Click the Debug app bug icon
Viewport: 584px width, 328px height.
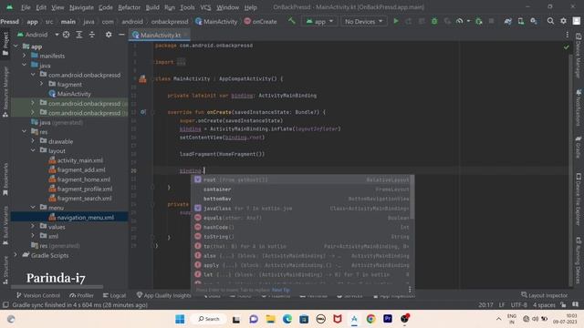pos(434,21)
